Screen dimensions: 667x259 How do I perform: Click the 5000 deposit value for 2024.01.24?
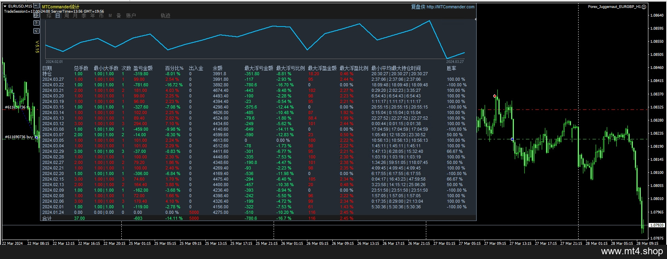point(194,212)
